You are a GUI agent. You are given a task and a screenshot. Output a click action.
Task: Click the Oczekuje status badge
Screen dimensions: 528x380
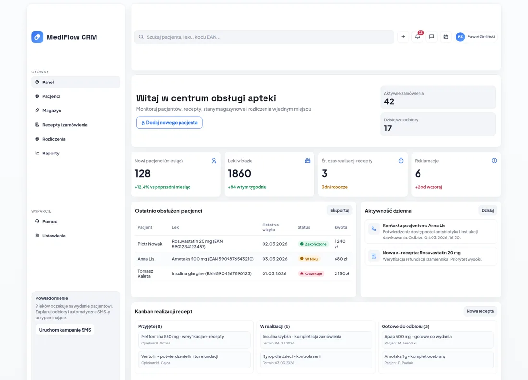(x=311, y=273)
